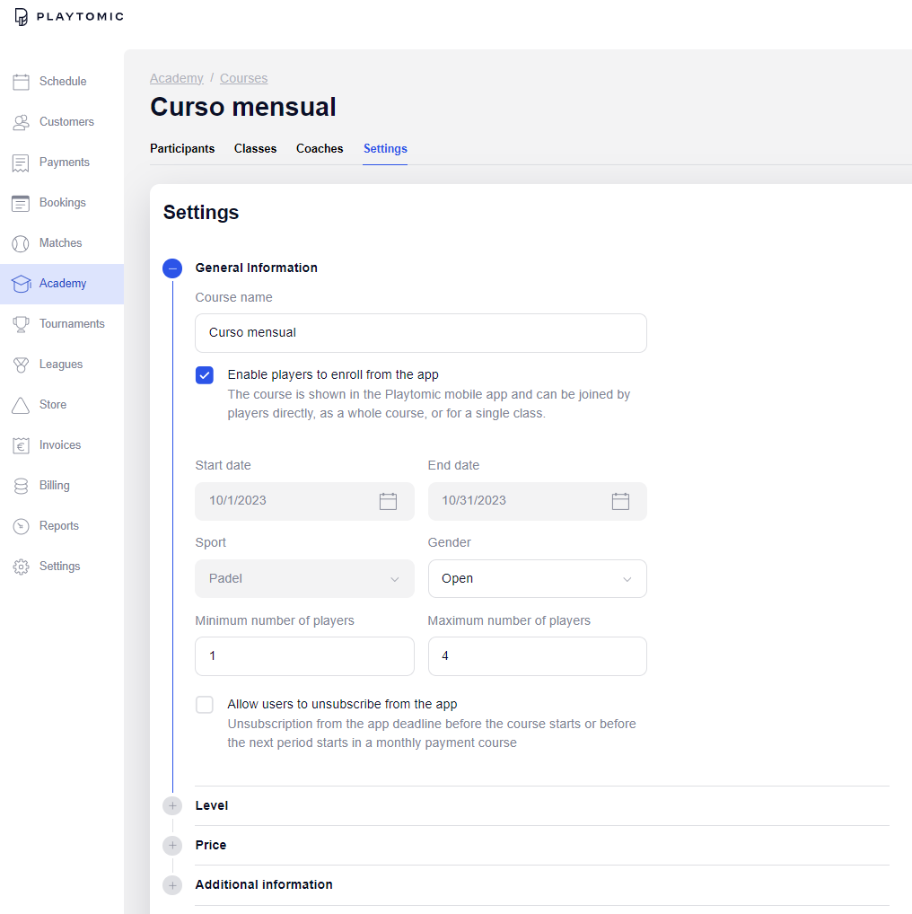Open the Matches ball icon
This screenshot has height=914, width=912.
click(22, 242)
